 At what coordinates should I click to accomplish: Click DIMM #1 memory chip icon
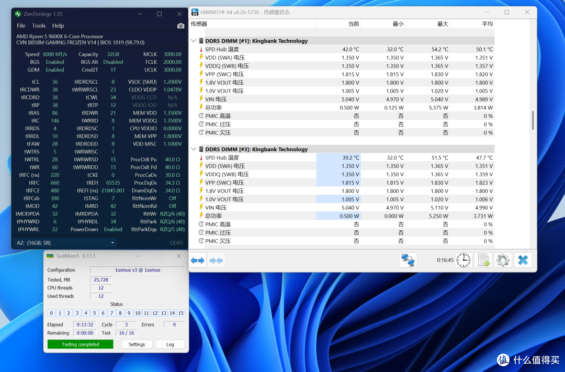coord(201,41)
